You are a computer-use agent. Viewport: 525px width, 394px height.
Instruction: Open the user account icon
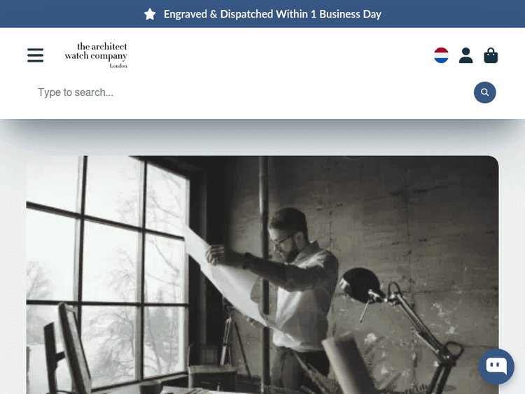coord(465,55)
